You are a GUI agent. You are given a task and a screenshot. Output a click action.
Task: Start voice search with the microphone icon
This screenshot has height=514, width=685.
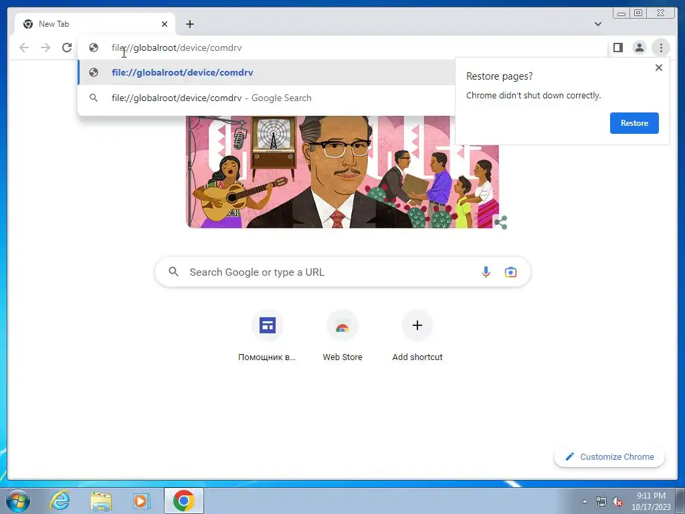click(x=486, y=272)
